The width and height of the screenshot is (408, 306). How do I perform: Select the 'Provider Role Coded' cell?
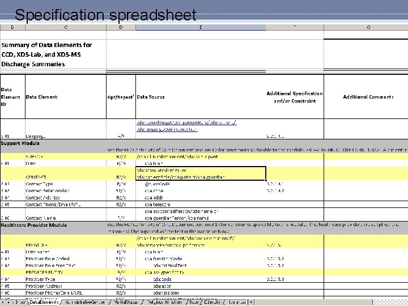tap(66, 258)
